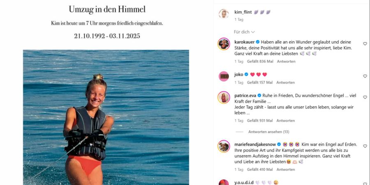
Task: Open patrice.eva's avatar picture
Action: 224,97
